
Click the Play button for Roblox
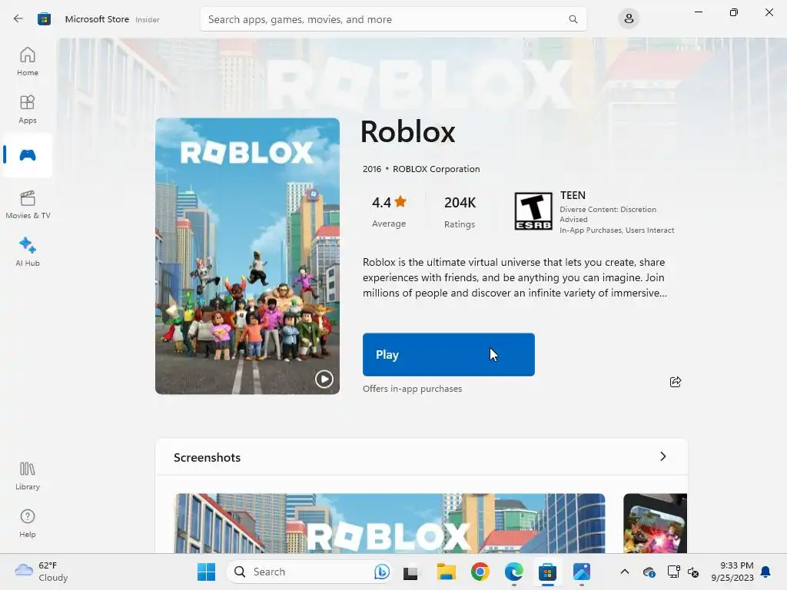[449, 354]
